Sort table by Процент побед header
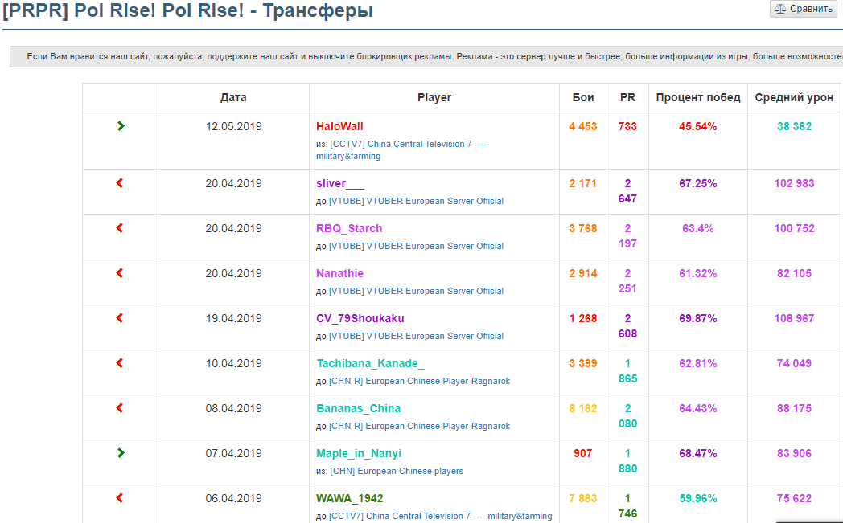This screenshot has width=843, height=523. coord(698,97)
